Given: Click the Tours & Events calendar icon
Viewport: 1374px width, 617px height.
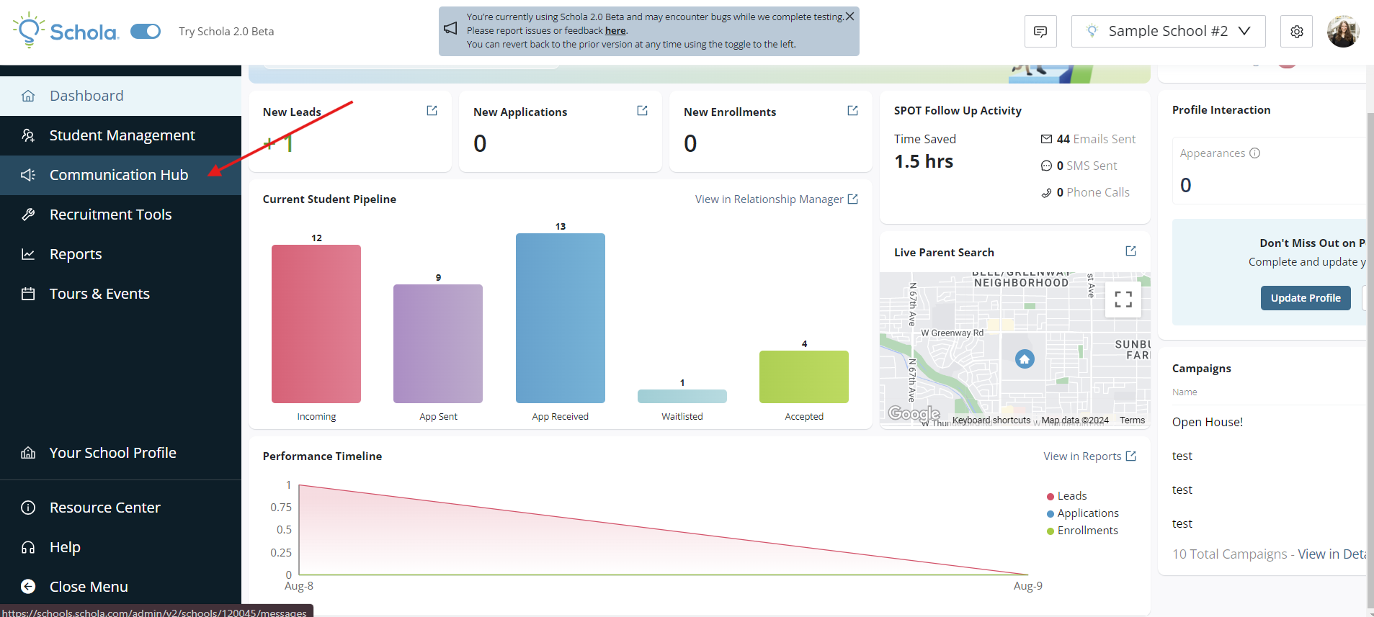Looking at the screenshot, I should coord(28,294).
